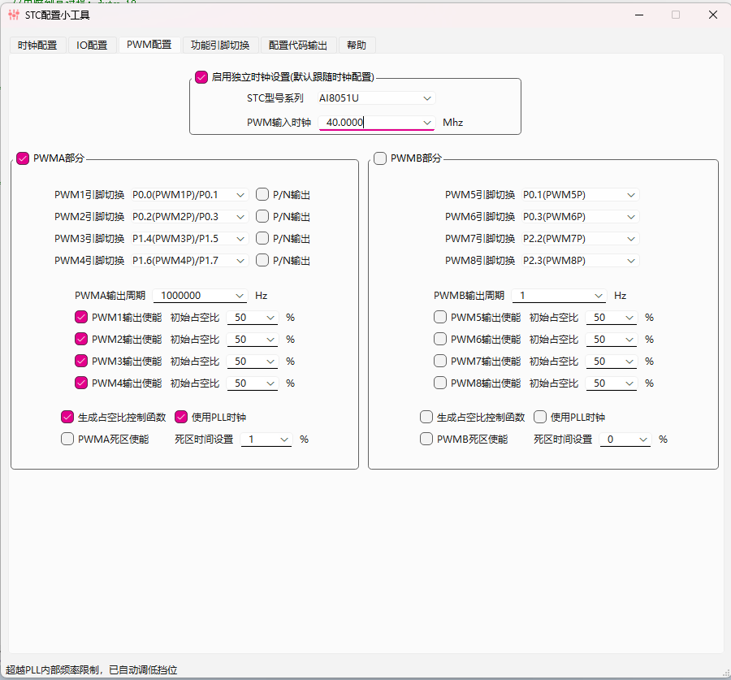
Task: Toggle PWMA 生成占空比控制函数 checkbox
Action: [67, 418]
